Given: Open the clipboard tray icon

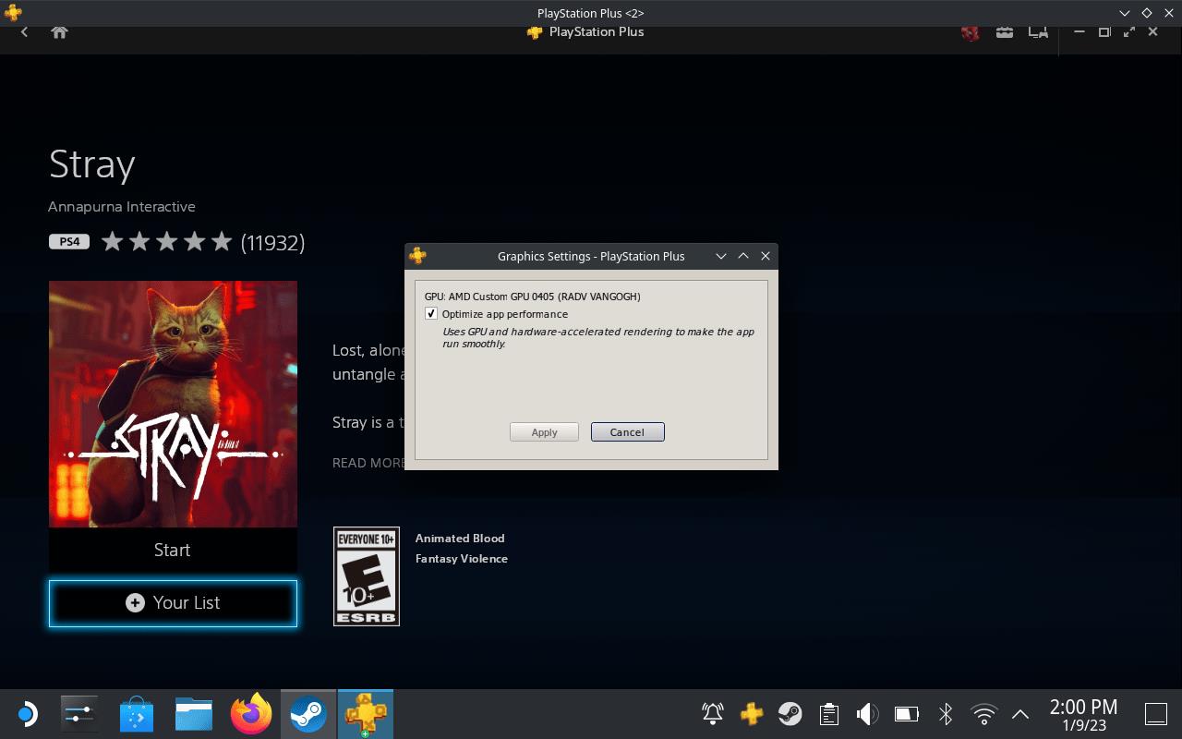Looking at the screenshot, I should 828,714.
